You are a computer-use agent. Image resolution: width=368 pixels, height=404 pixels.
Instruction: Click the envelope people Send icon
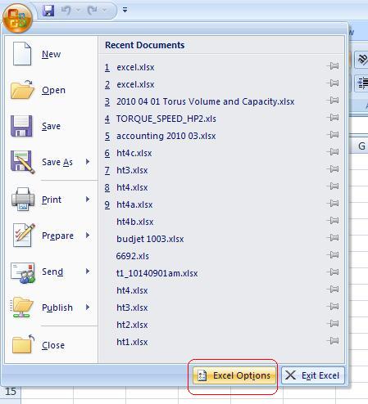pyautogui.click(x=23, y=272)
